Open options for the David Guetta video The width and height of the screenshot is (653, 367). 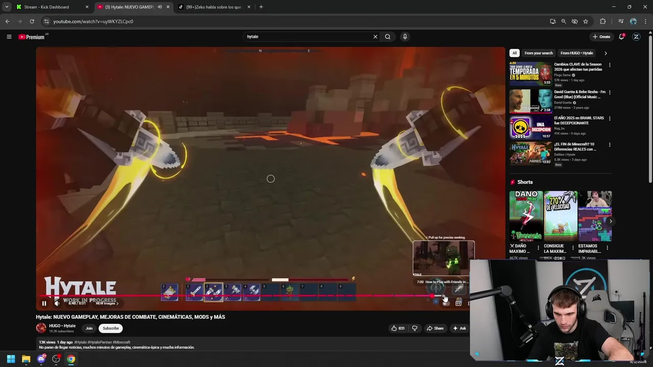[609, 92]
